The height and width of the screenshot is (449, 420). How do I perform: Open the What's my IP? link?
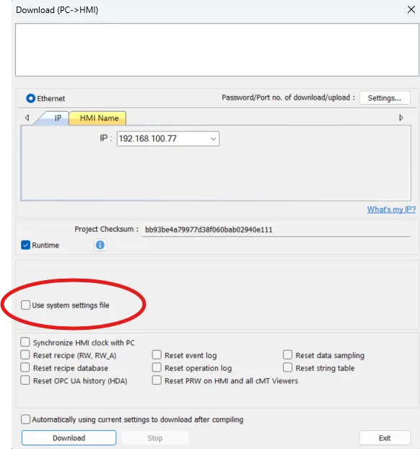pyautogui.click(x=391, y=209)
